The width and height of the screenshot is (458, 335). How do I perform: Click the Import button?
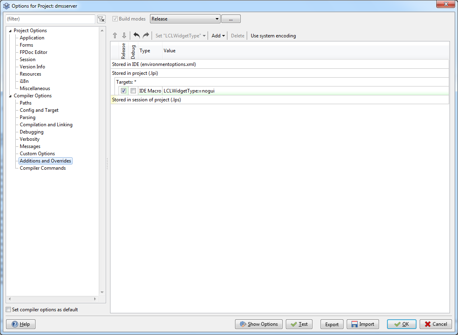[363, 324]
